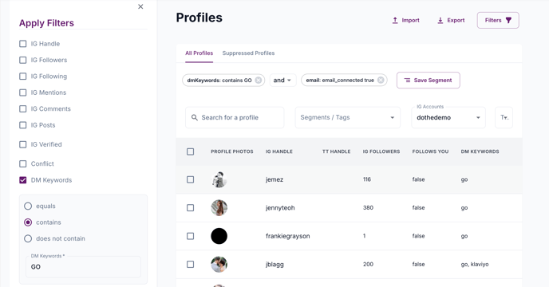Switch to the All Profiles tab
549x287 pixels.
pos(199,53)
